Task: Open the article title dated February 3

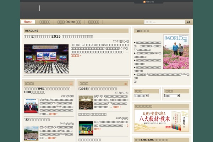Action: click(x=92, y=114)
